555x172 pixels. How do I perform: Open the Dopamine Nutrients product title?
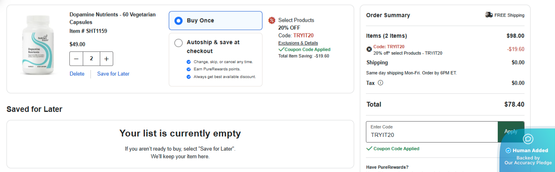coord(112,18)
